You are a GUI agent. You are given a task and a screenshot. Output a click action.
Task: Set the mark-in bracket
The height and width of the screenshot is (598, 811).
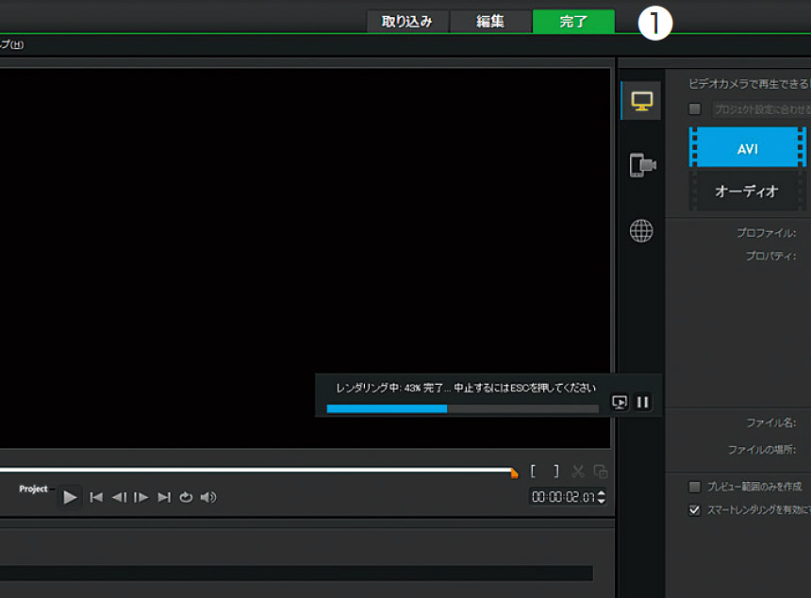534,471
